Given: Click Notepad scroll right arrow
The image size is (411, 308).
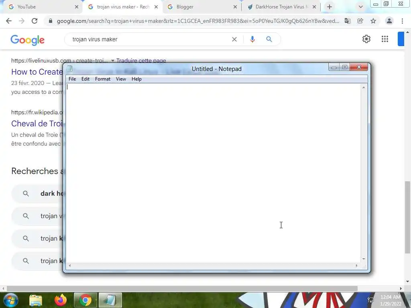Looking at the screenshot, I should pyautogui.click(x=356, y=265).
